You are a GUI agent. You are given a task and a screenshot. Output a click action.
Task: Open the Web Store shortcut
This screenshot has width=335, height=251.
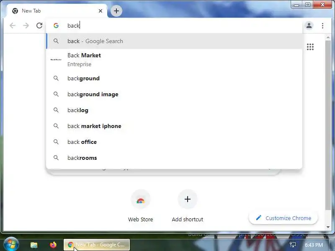[141, 206]
